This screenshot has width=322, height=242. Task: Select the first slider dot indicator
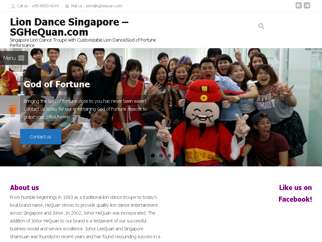pos(153,156)
